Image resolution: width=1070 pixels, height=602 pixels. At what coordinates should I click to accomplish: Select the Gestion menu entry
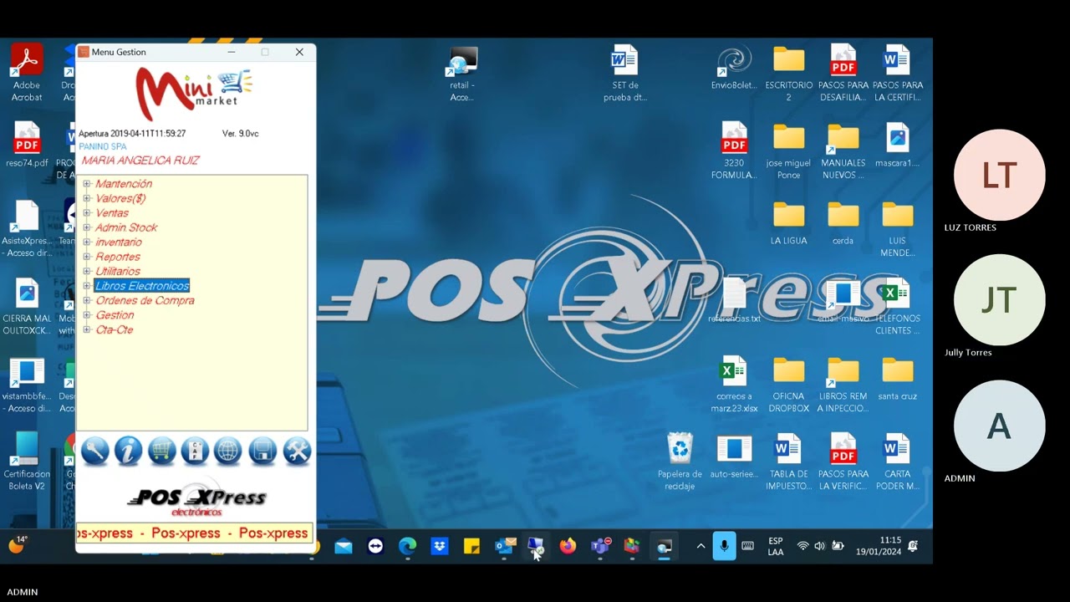pos(115,315)
